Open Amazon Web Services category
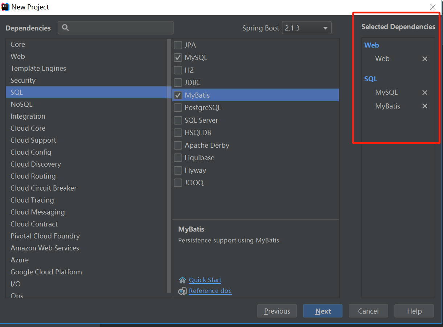 click(x=86, y=248)
